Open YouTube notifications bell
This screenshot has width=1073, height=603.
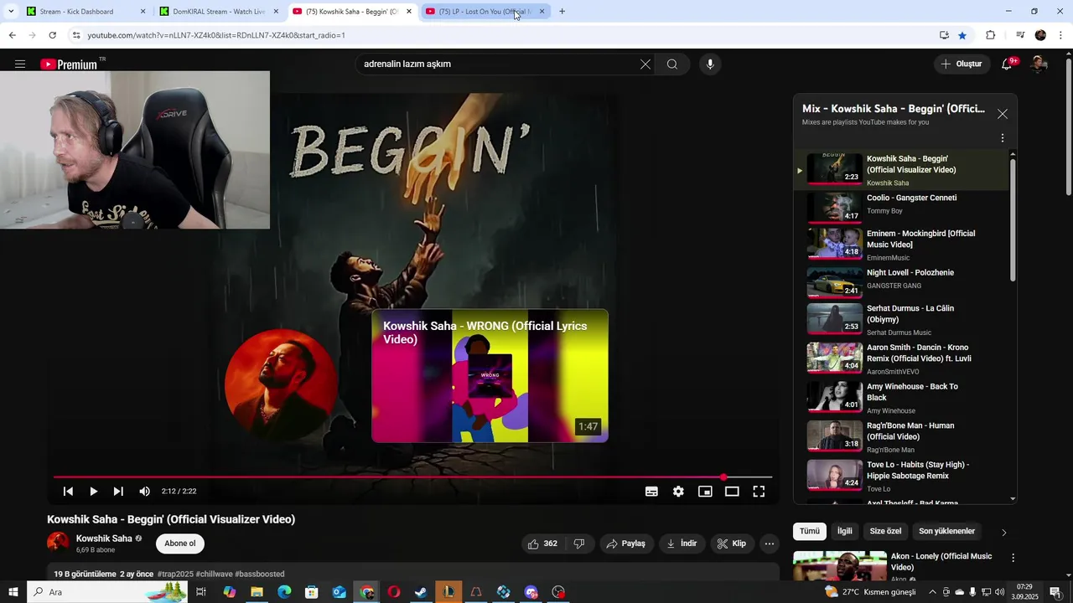pos(1007,64)
